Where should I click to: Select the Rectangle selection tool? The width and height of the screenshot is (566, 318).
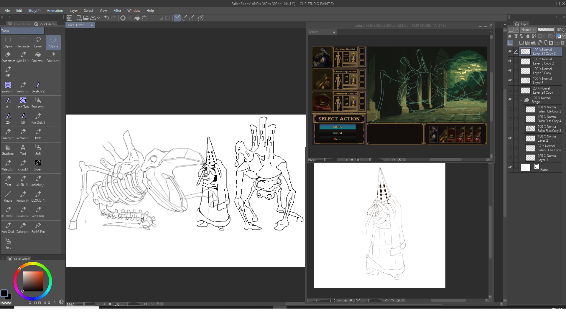(23, 42)
